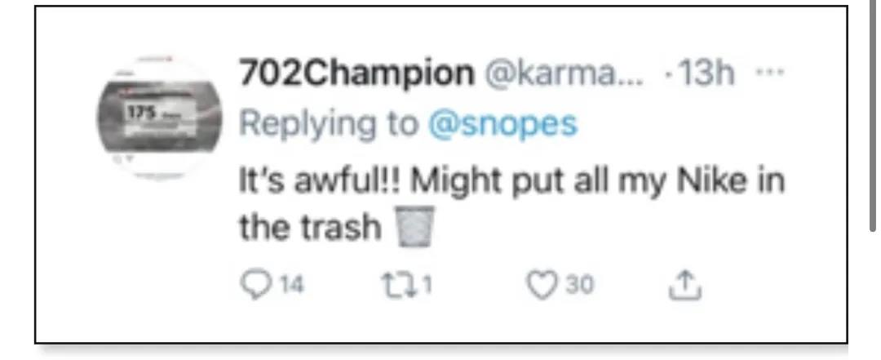Retweet the 702Champion post
Image resolution: width=881 pixels, height=360 pixels.
point(401,285)
